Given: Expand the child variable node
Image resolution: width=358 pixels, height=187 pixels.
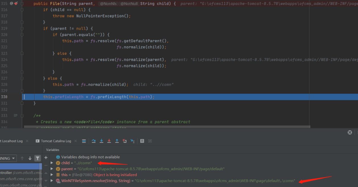Looking at the screenshot, I should (x=52, y=163).
